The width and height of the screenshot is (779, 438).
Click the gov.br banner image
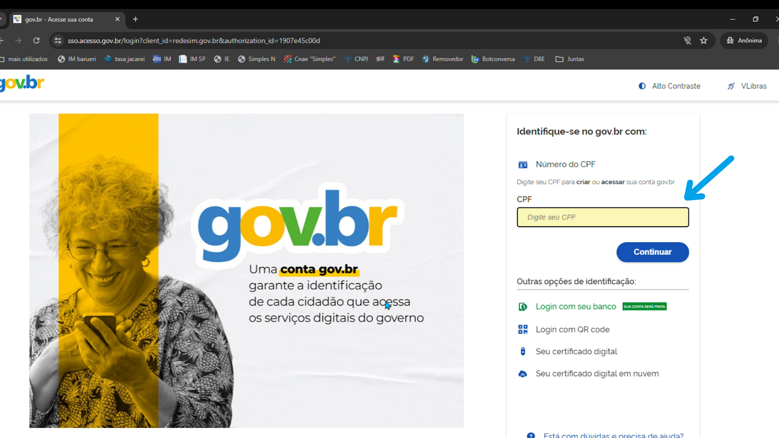246,271
